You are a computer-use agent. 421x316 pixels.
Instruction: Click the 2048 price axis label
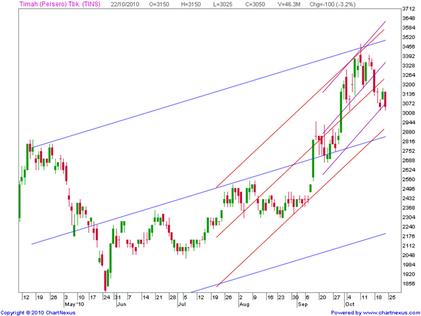409,255
